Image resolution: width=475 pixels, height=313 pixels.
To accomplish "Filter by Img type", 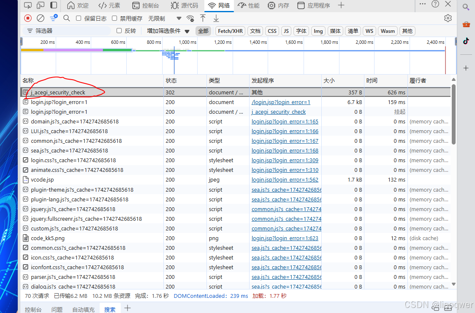I will click(318, 31).
